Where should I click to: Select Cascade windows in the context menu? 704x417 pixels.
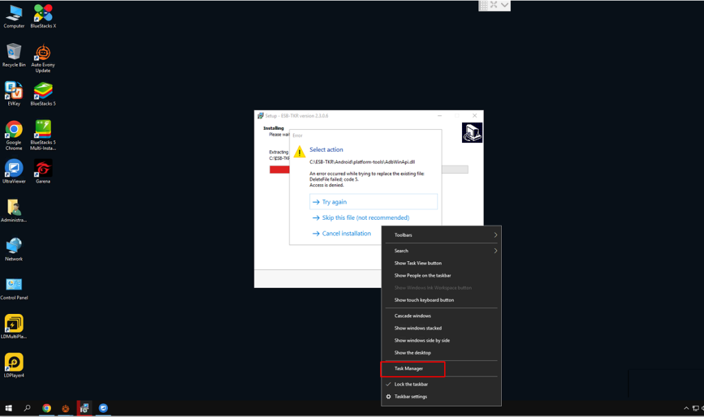[x=412, y=316]
